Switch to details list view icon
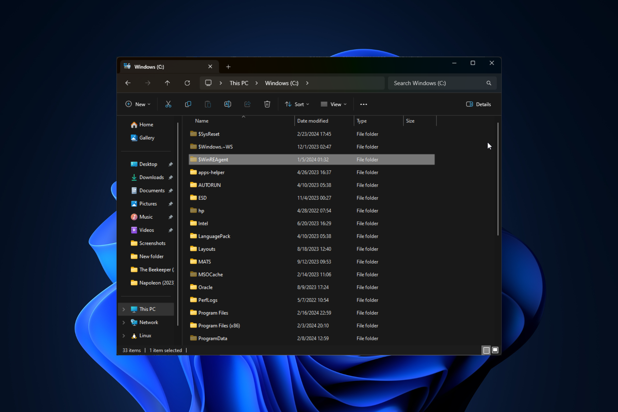Image resolution: width=618 pixels, height=412 pixels. pyautogui.click(x=486, y=350)
